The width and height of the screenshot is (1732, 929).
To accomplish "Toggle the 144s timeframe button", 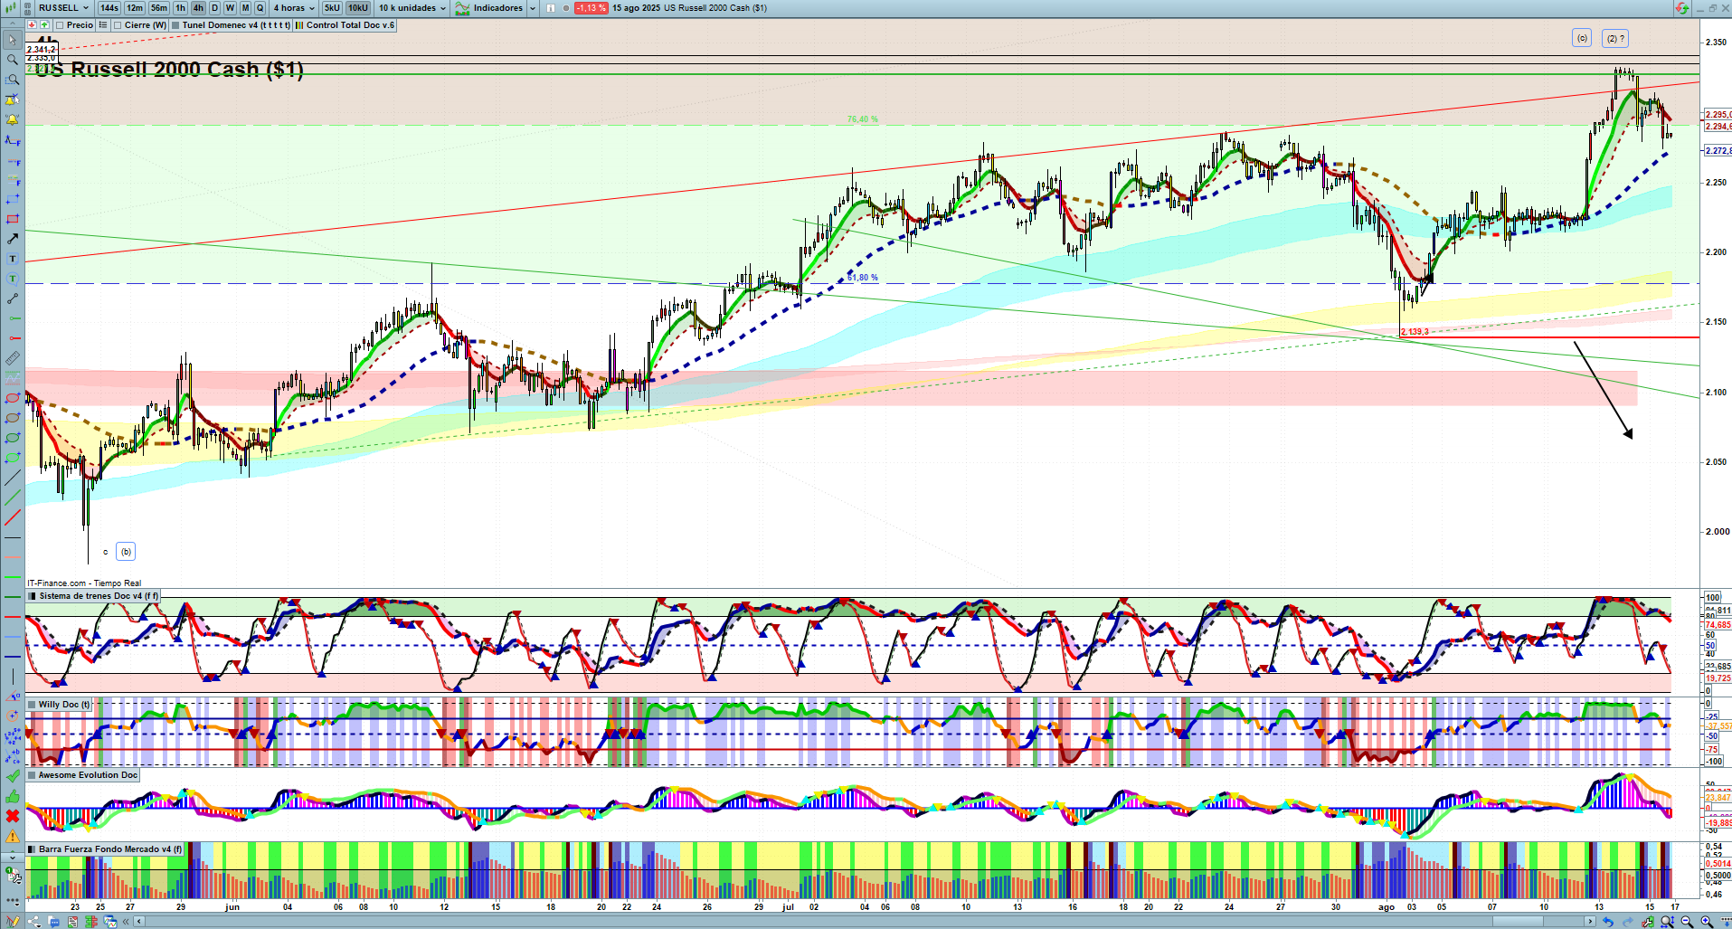I will (109, 8).
